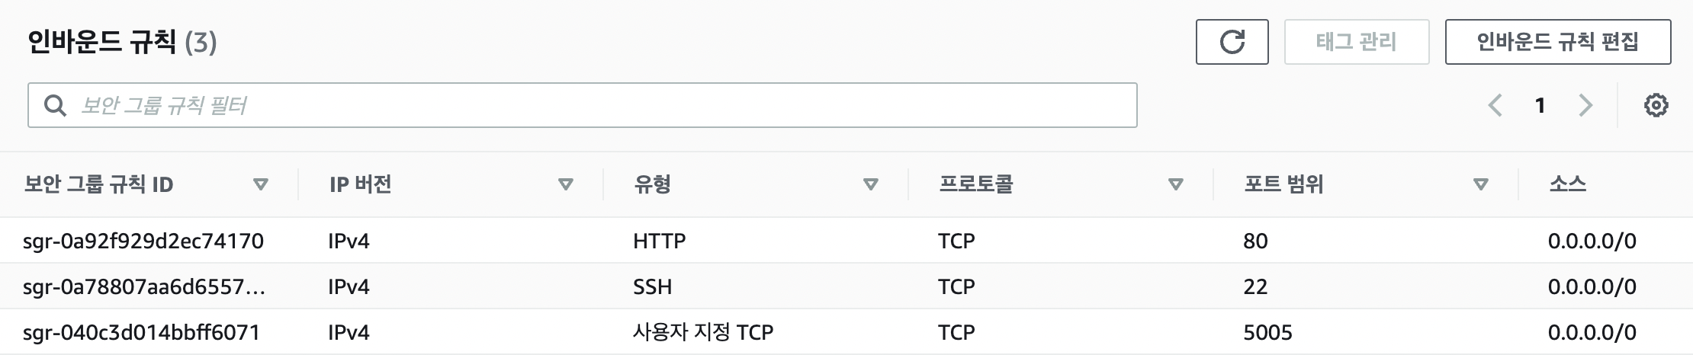Sort by 프로토콜 column arrow
The width and height of the screenshot is (1693, 355).
point(1176,184)
